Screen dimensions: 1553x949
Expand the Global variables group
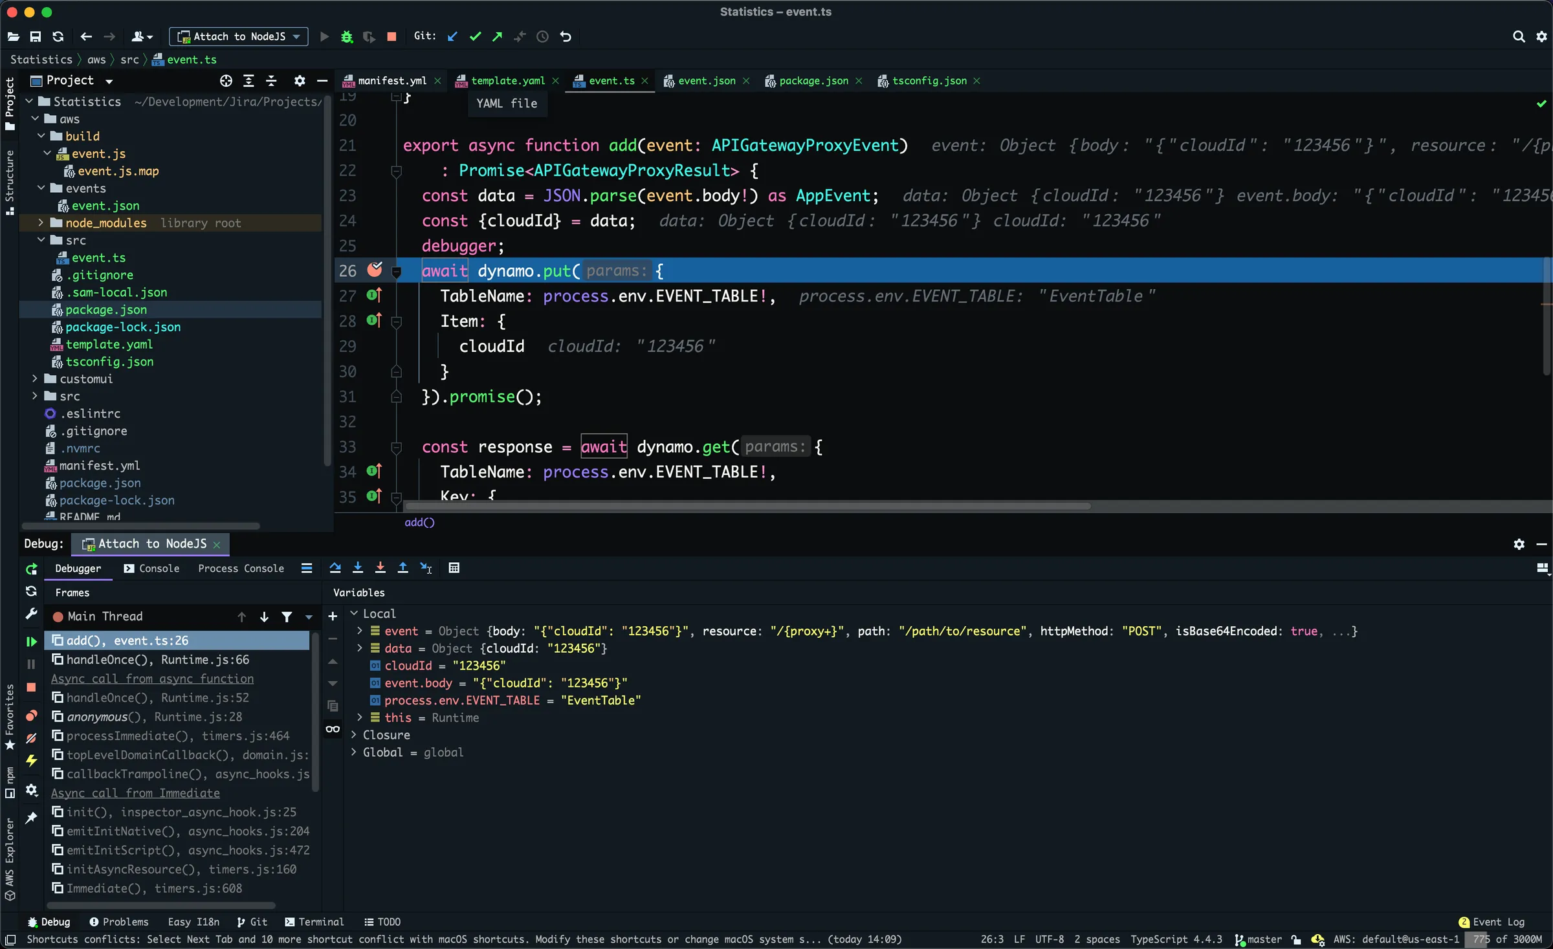pos(354,752)
